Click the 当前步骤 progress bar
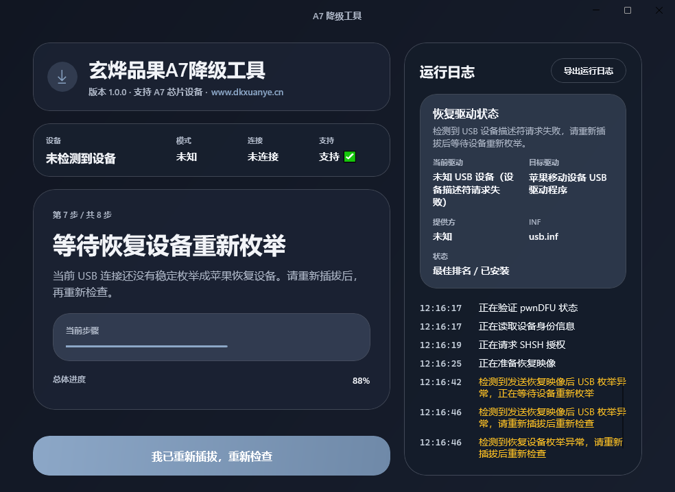Image resolution: width=675 pixels, height=492 pixels. 146,346
